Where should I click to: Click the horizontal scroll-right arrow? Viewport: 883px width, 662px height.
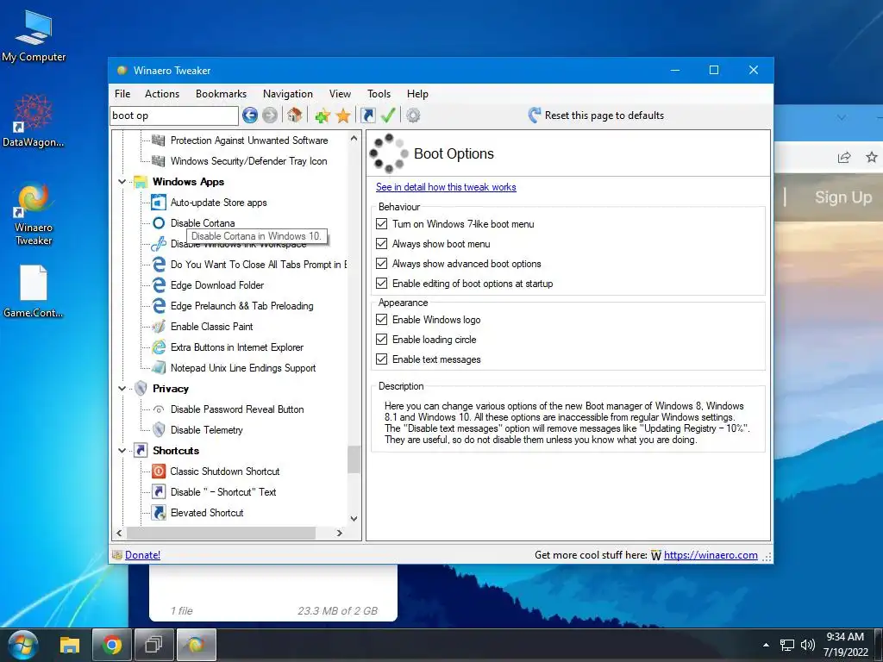click(339, 533)
